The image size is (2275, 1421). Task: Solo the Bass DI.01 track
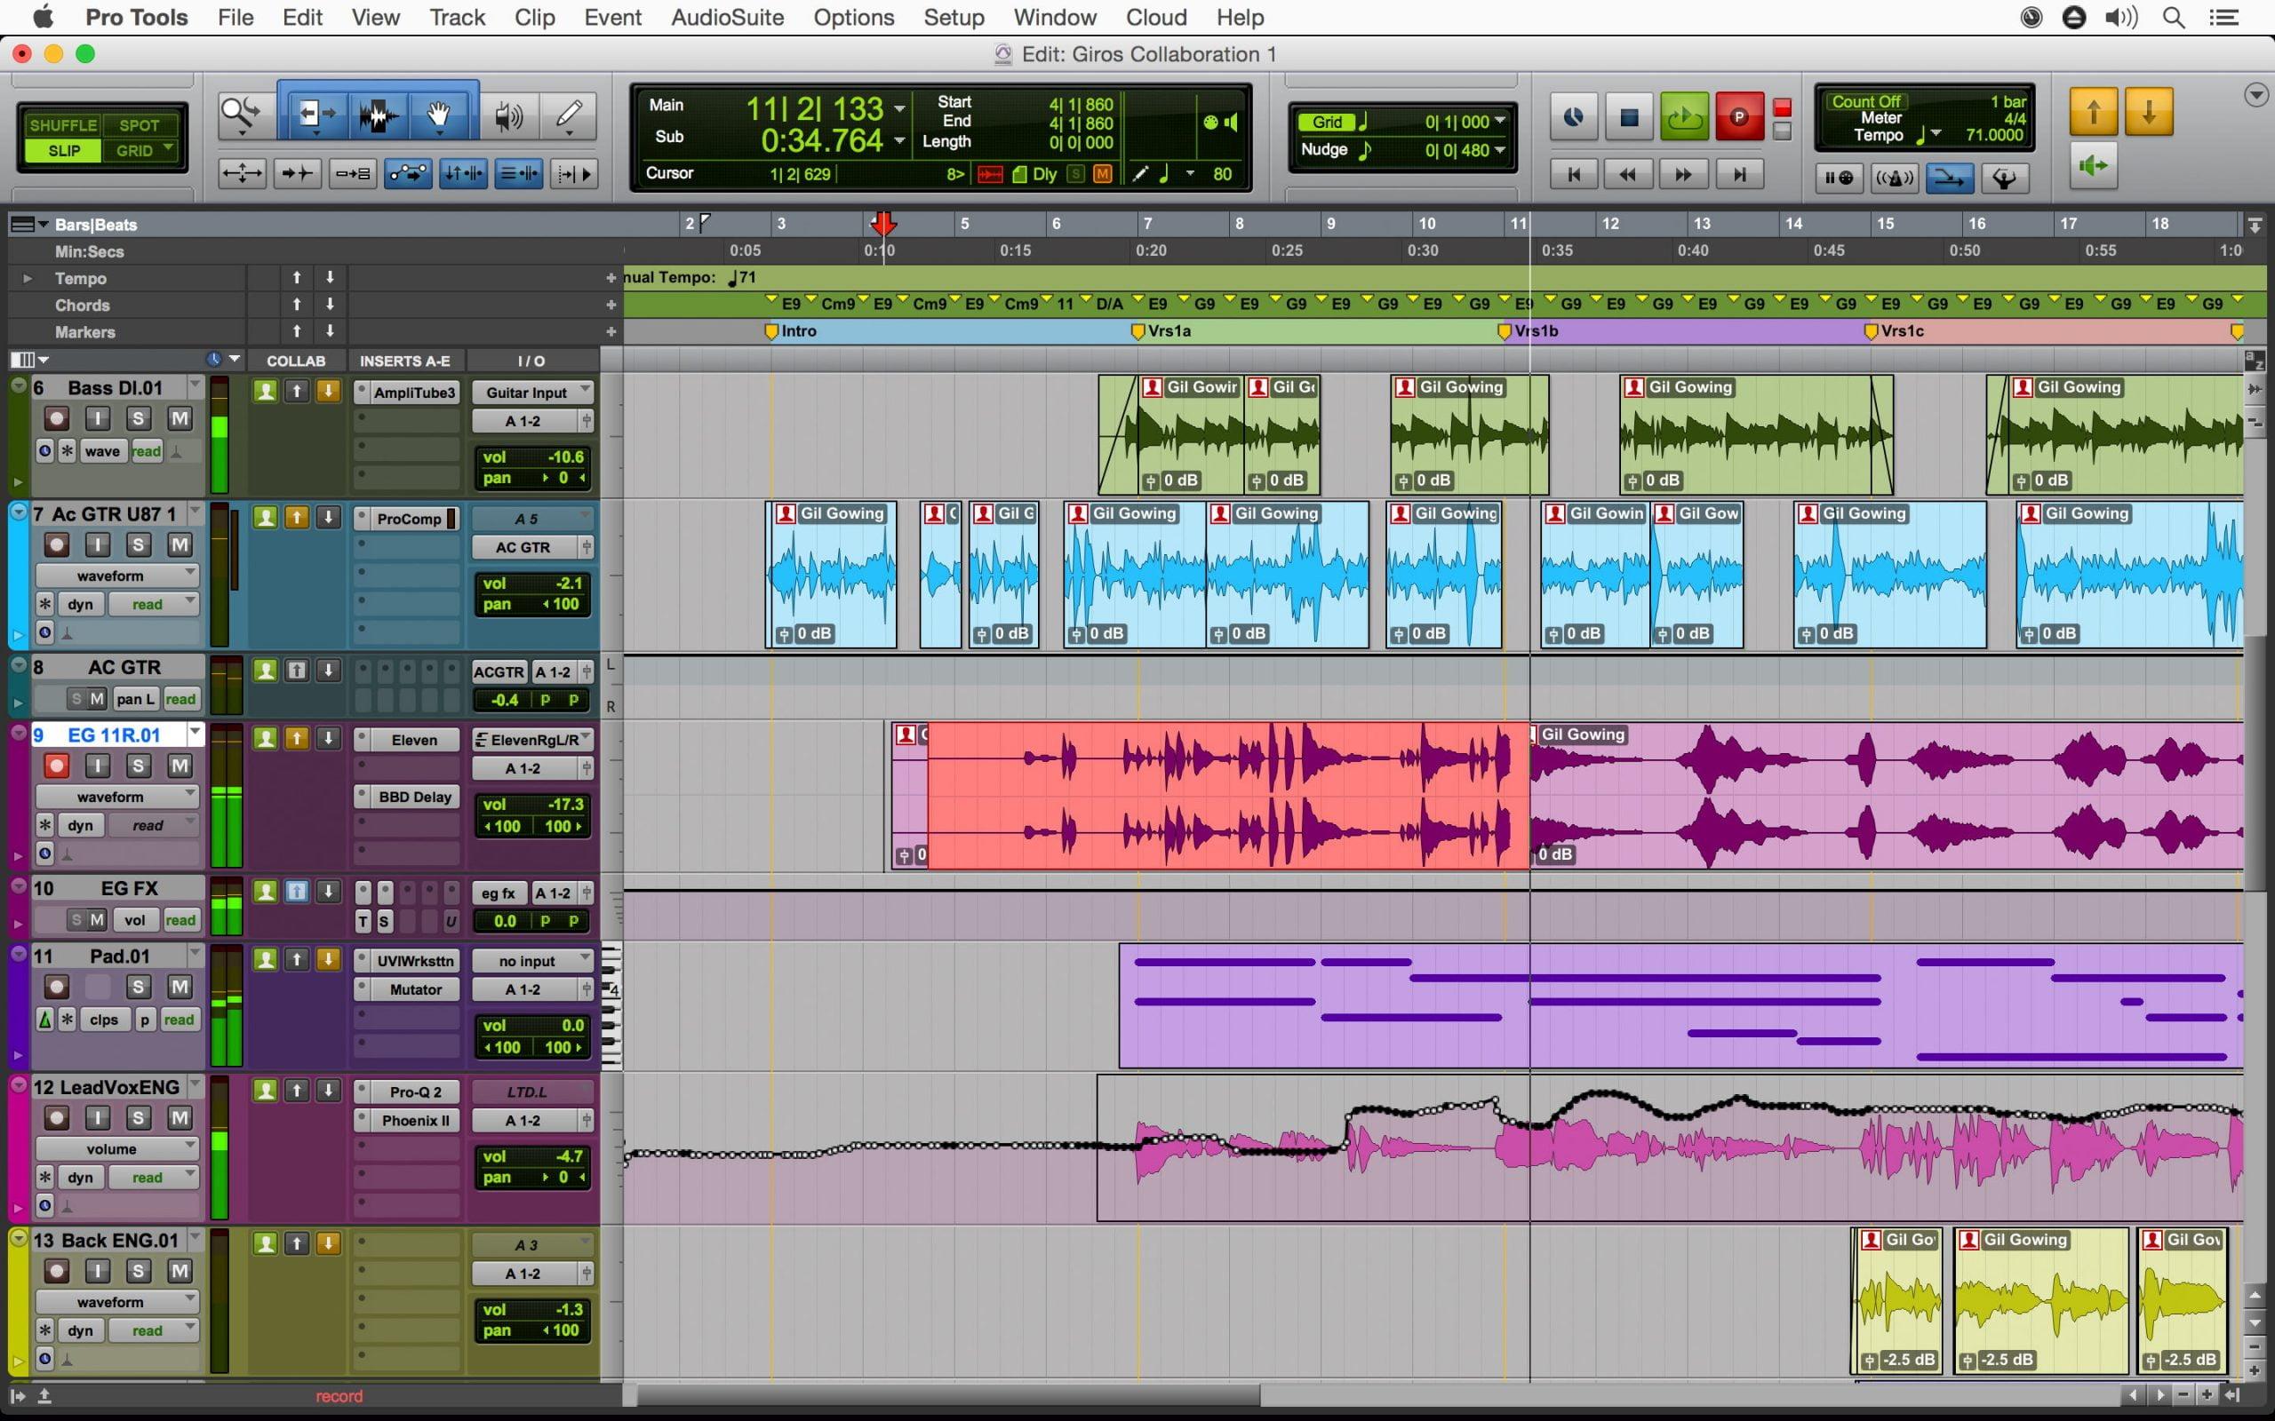tap(139, 417)
